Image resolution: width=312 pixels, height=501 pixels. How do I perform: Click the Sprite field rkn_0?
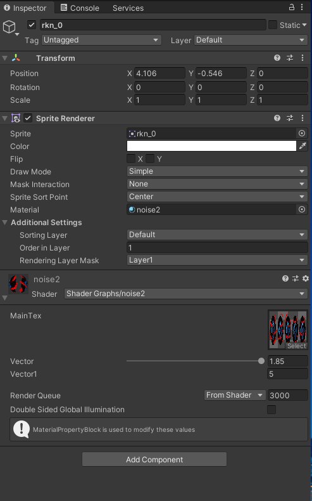[211, 133]
